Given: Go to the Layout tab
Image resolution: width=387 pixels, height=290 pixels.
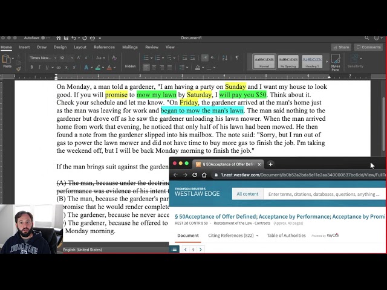Looking at the screenshot, I should pyautogui.click(x=80, y=47).
